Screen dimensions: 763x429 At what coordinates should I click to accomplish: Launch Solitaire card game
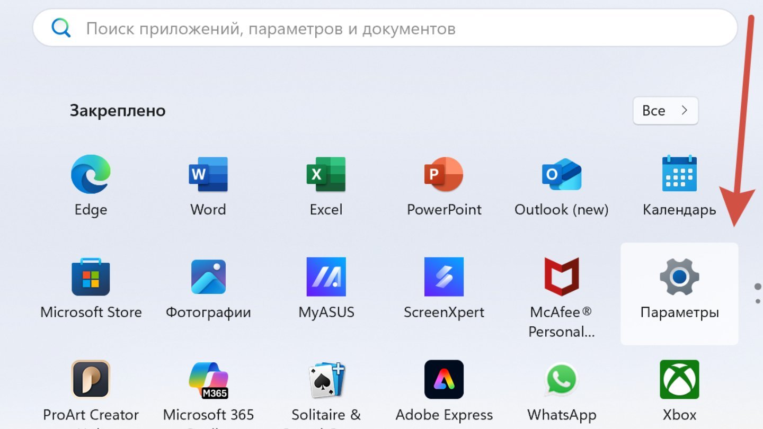(x=326, y=394)
